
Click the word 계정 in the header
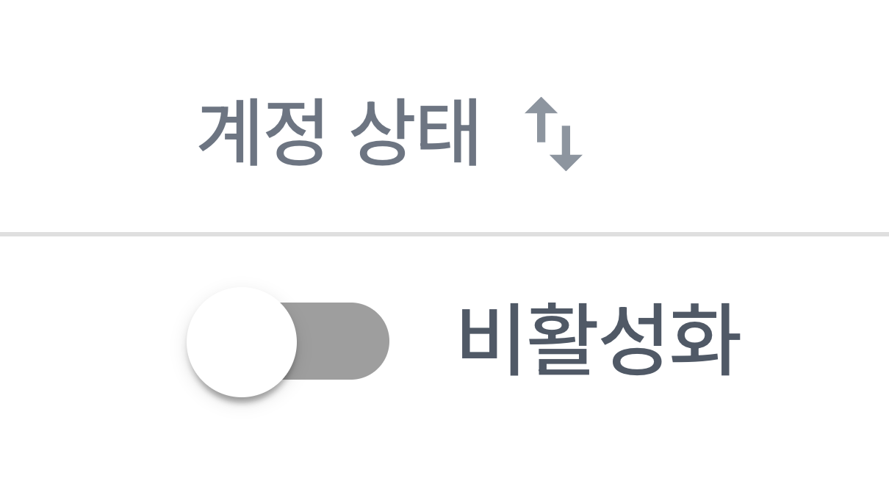261,134
